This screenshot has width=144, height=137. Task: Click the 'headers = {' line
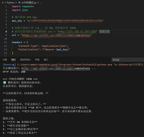point(20,42)
